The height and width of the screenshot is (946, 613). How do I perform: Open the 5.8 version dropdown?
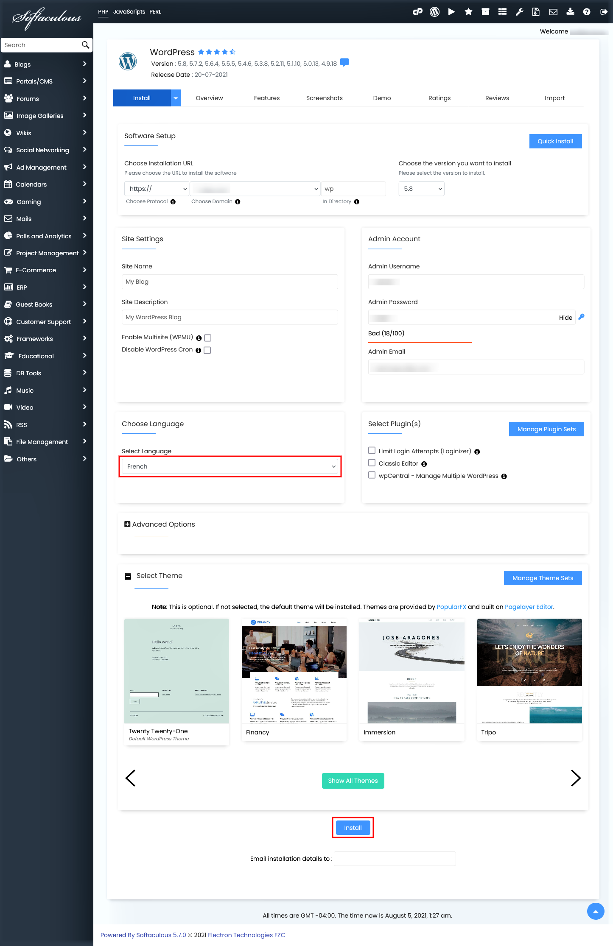tap(421, 189)
